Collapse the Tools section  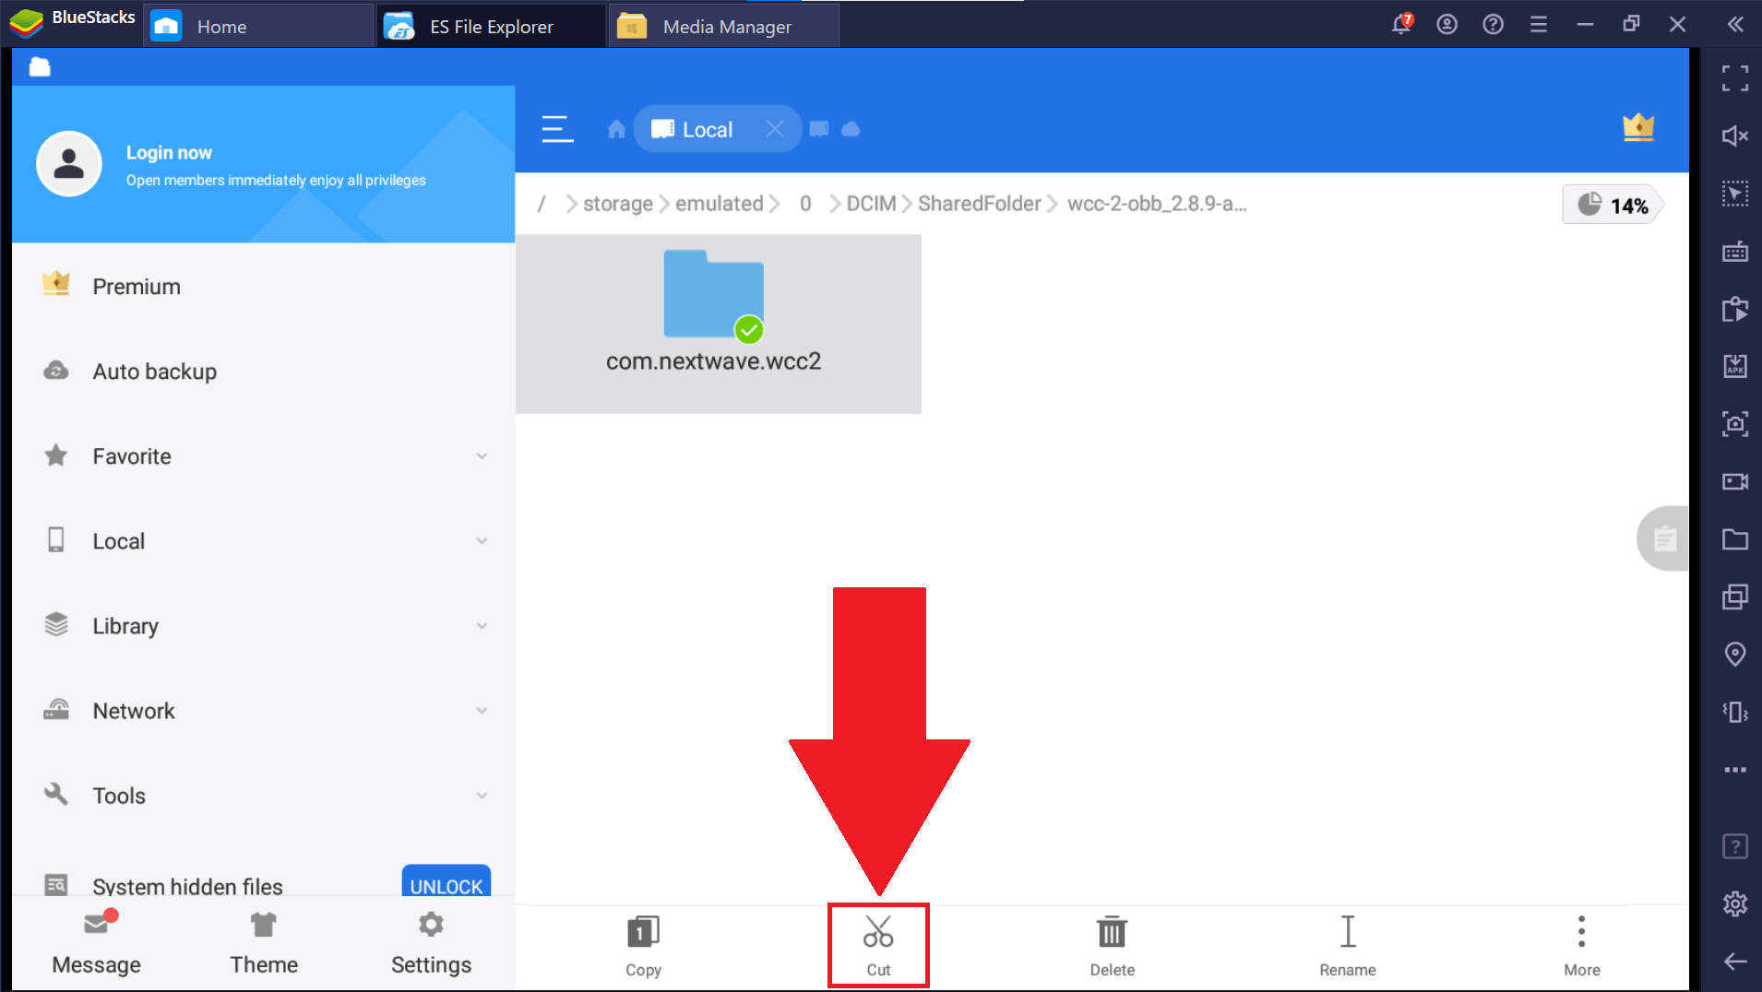point(482,795)
